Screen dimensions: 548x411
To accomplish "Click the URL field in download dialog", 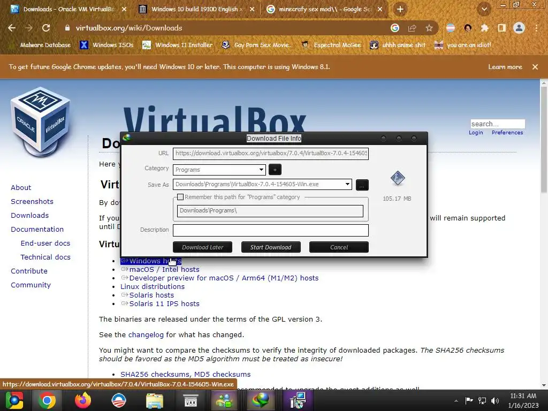I will 270,153.
